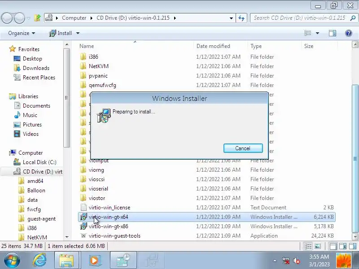Open Windows Media Player from taskbar
The width and height of the screenshot is (359, 269).
(x=94, y=260)
